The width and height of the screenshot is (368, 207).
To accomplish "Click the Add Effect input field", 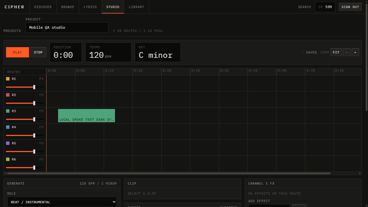I will click(x=269, y=206).
